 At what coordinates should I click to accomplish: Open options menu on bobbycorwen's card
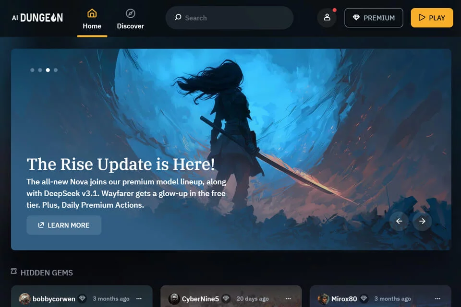pyautogui.click(x=139, y=299)
